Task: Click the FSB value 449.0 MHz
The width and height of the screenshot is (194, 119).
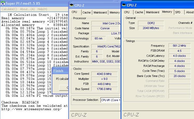Action: (104, 84)
